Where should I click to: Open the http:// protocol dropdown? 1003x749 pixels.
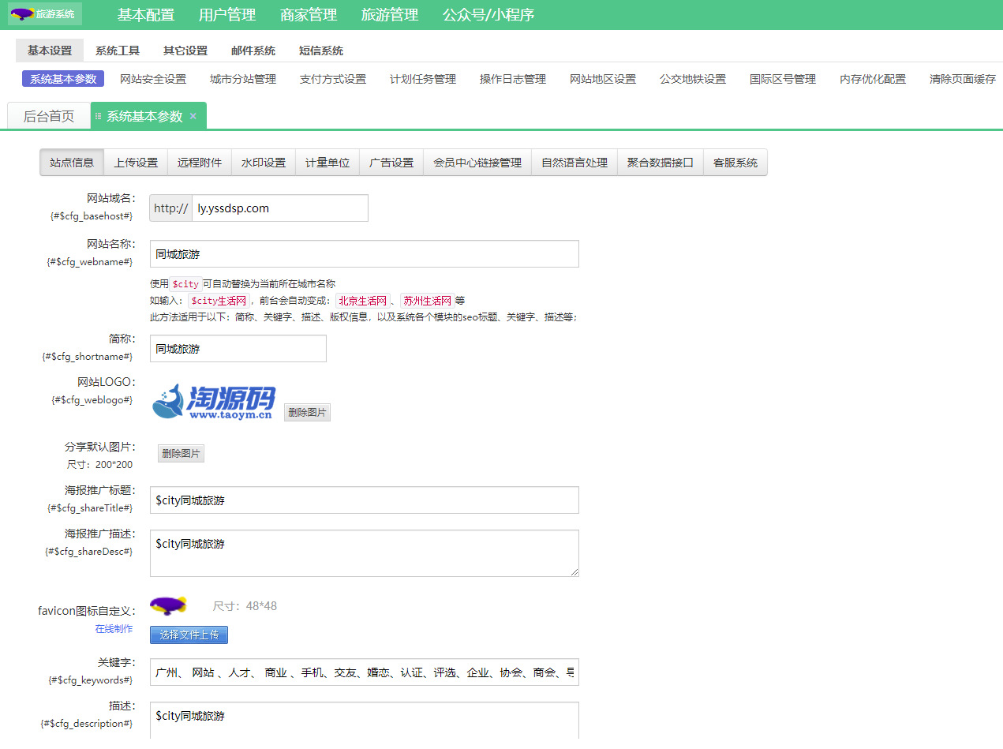point(171,208)
